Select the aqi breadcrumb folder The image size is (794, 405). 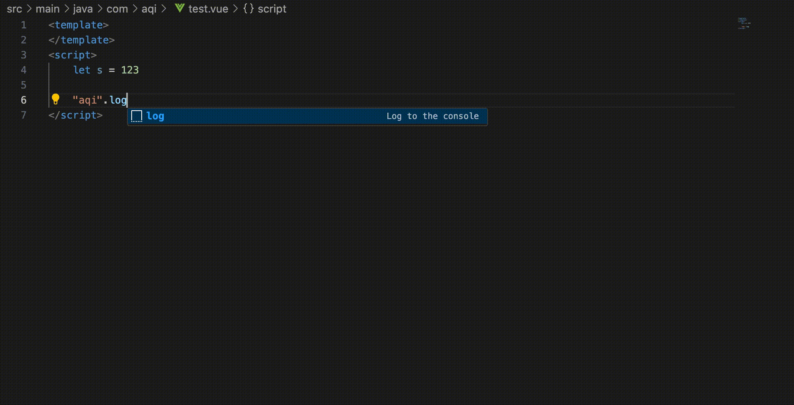[x=149, y=9]
